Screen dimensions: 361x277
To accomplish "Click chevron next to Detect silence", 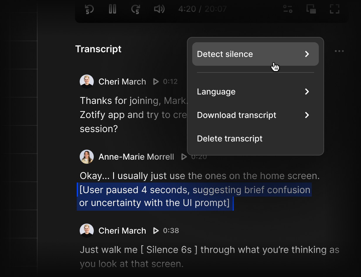I will point(307,54).
